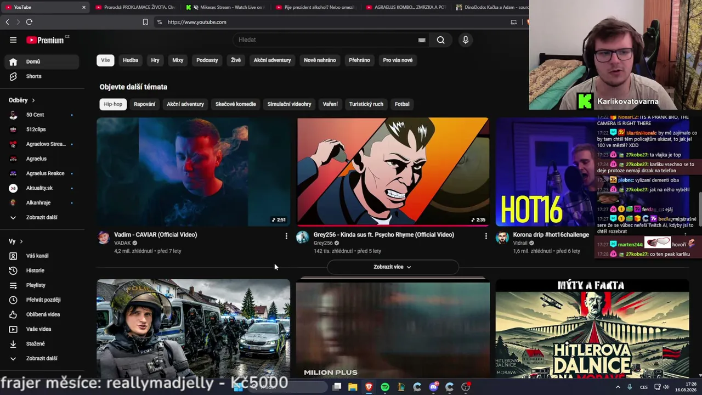Open the 50 Cent subscription channel
Viewport: 702px width, 395px height.
[42, 115]
